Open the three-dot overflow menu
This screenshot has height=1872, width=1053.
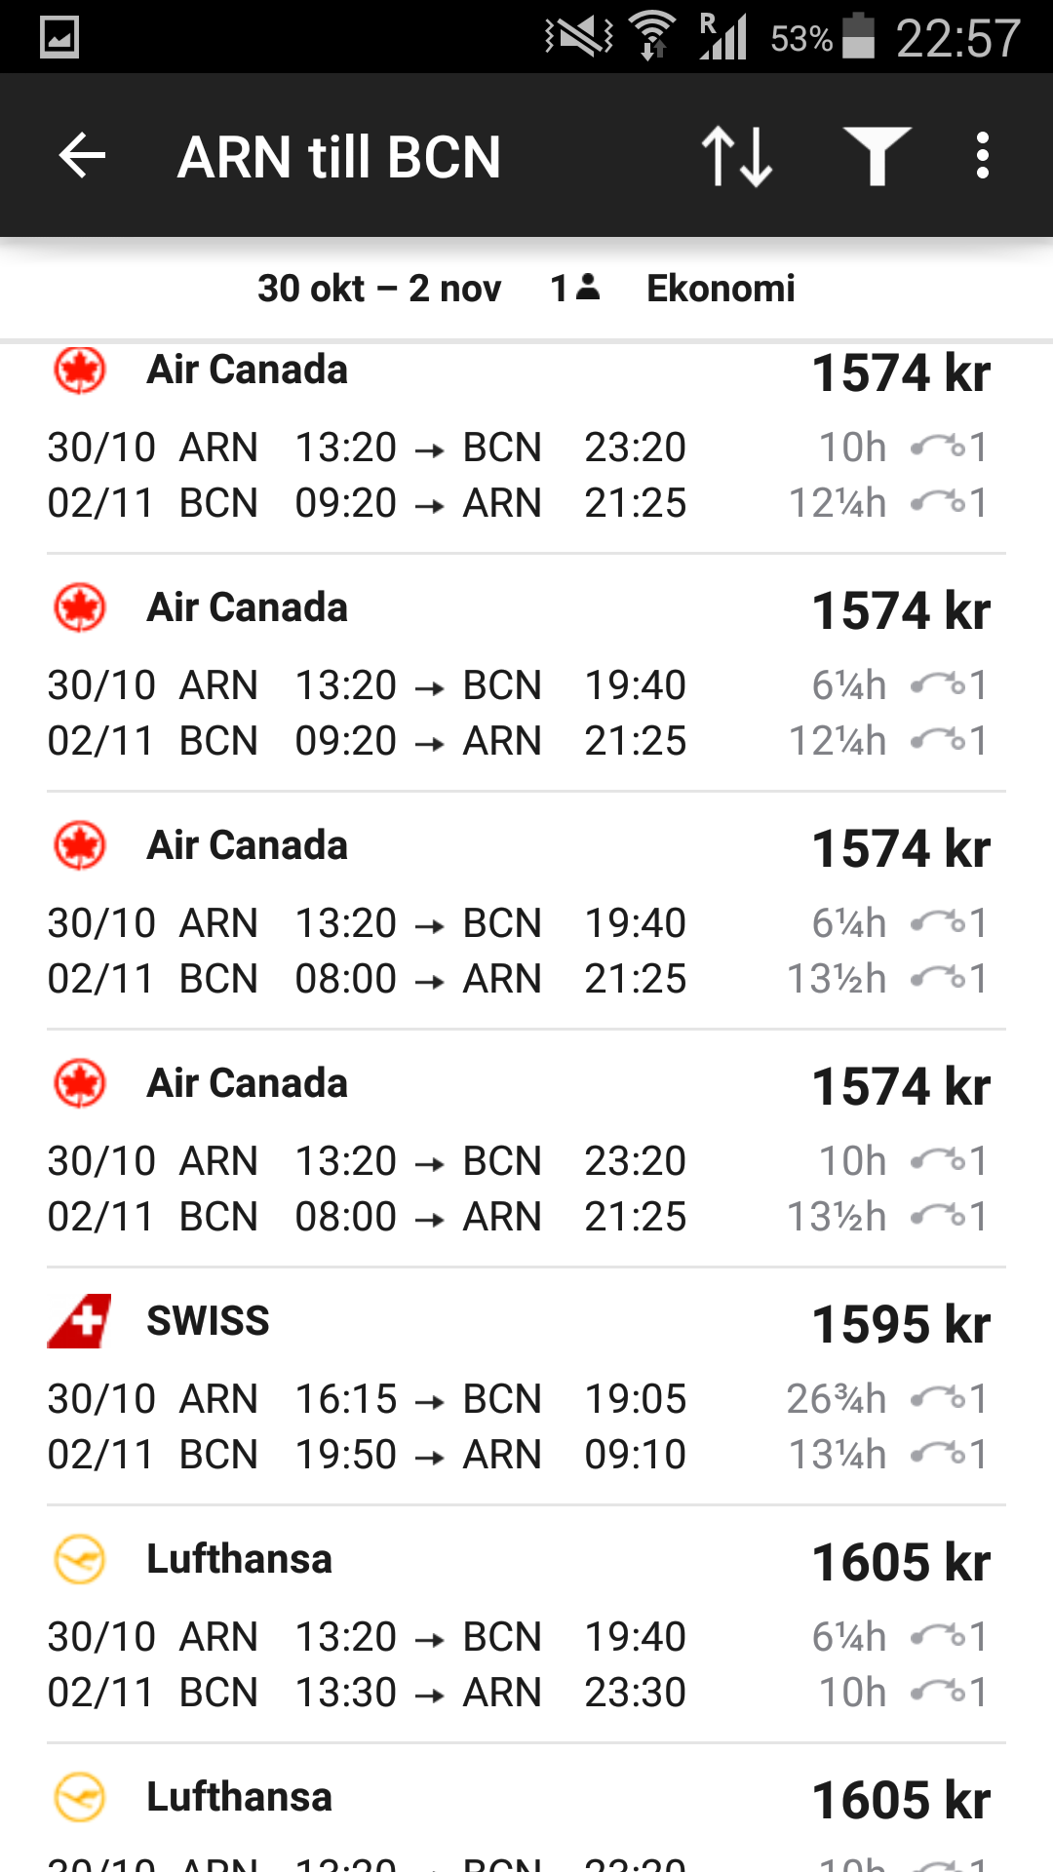(982, 156)
